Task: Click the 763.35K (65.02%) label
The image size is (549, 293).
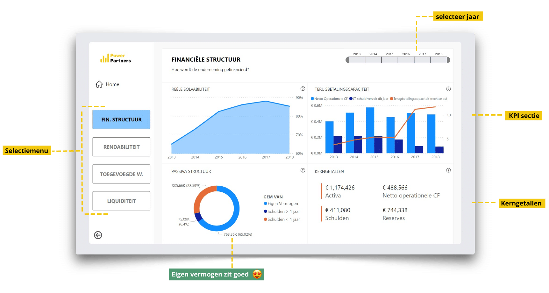Action: click(238, 234)
